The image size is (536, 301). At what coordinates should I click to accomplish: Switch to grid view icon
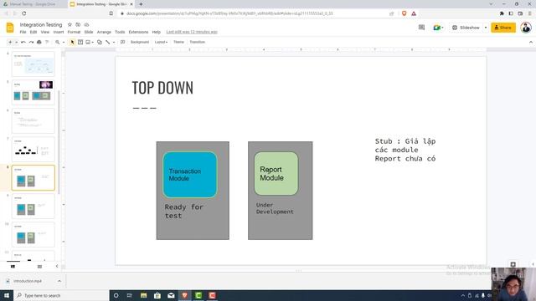coord(39,266)
